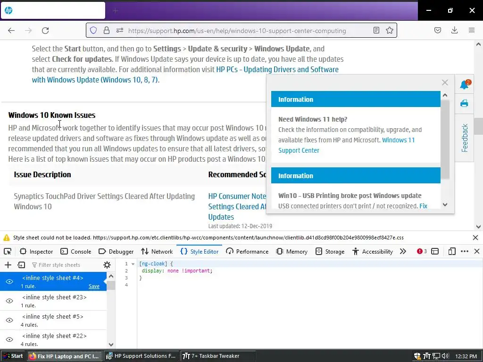The image size is (483, 362).
Task: Toggle visibility of inline style sheet #4
Action: click(x=9, y=282)
